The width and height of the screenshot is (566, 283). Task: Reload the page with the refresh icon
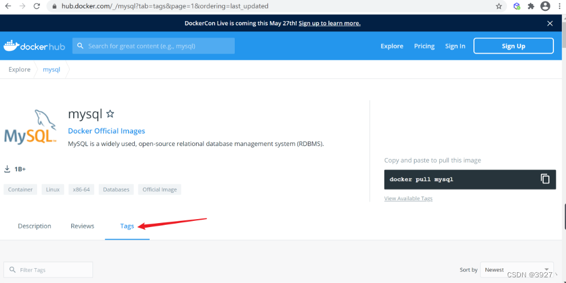(x=37, y=6)
